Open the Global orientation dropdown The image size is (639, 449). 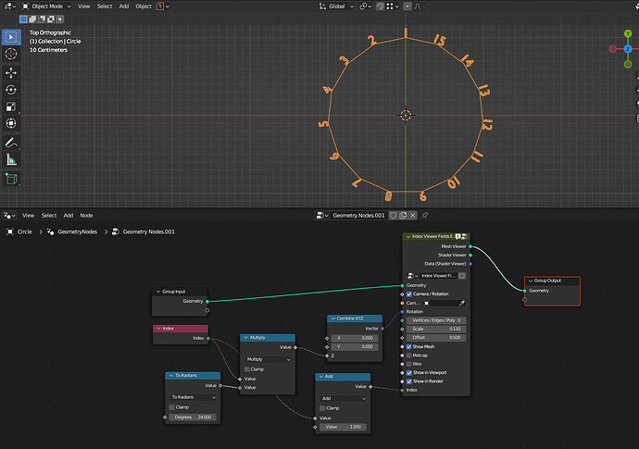pos(336,6)
